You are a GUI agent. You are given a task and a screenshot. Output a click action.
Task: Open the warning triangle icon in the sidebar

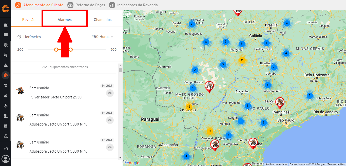(6, 65)
